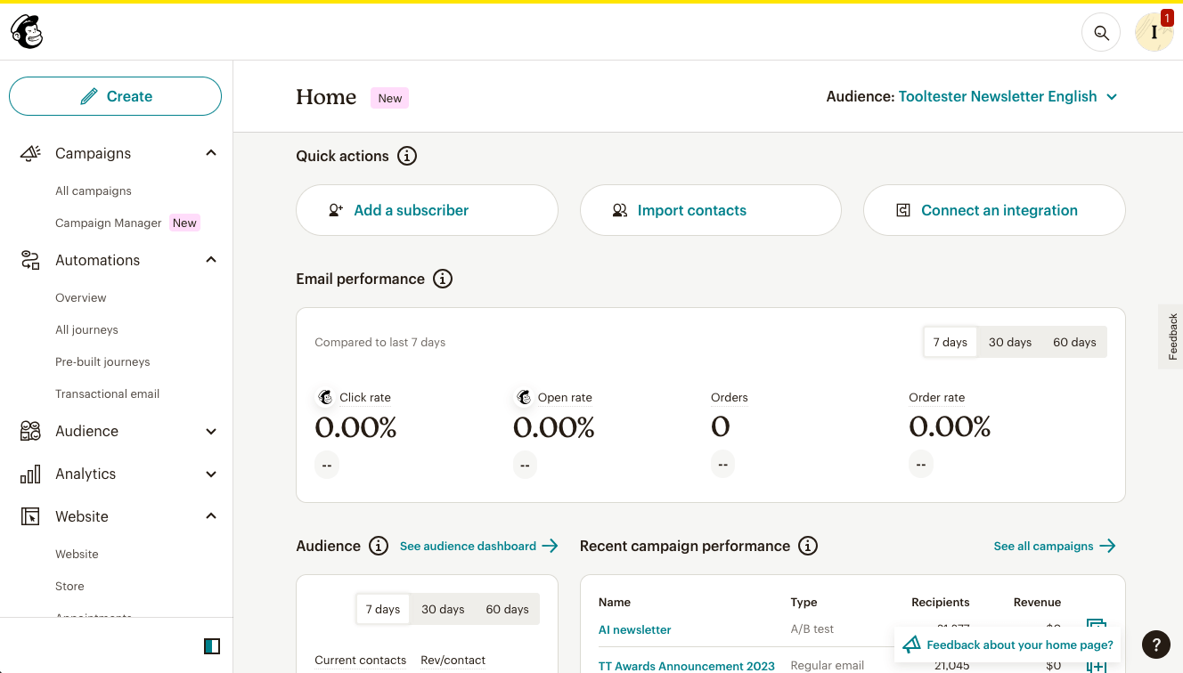The width and height of the screenshot is (1183, 673).
Task: Show Email performance info icon
Action: 443,279
